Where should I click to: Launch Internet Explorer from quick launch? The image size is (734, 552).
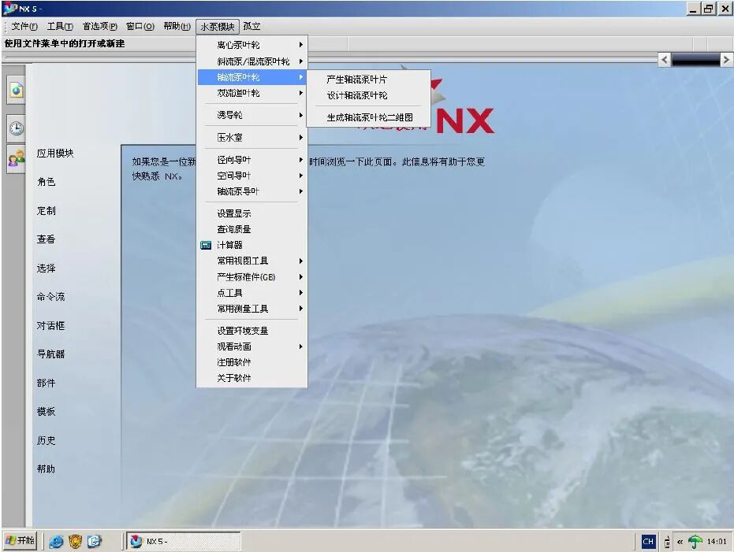coord(56,541)
